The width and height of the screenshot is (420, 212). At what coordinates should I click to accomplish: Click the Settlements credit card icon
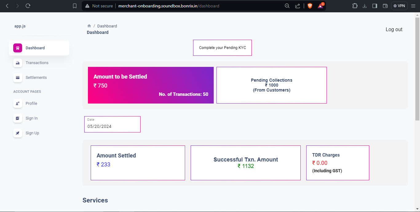click(x=18, y=78)
